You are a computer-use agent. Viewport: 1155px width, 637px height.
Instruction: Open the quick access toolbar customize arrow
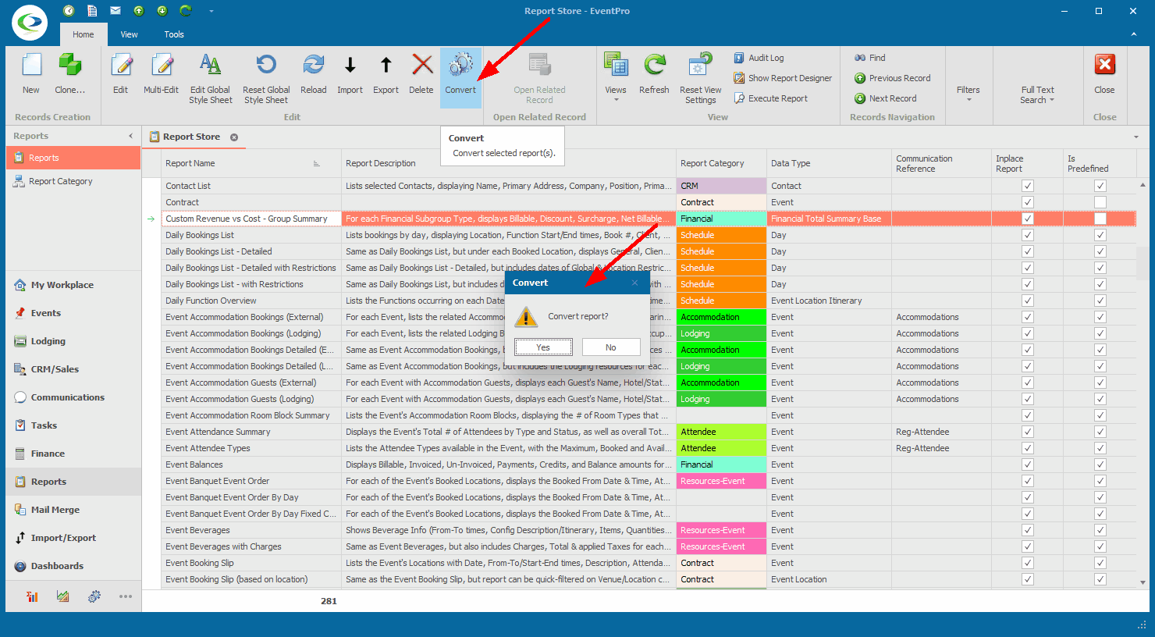pos(211,11)
